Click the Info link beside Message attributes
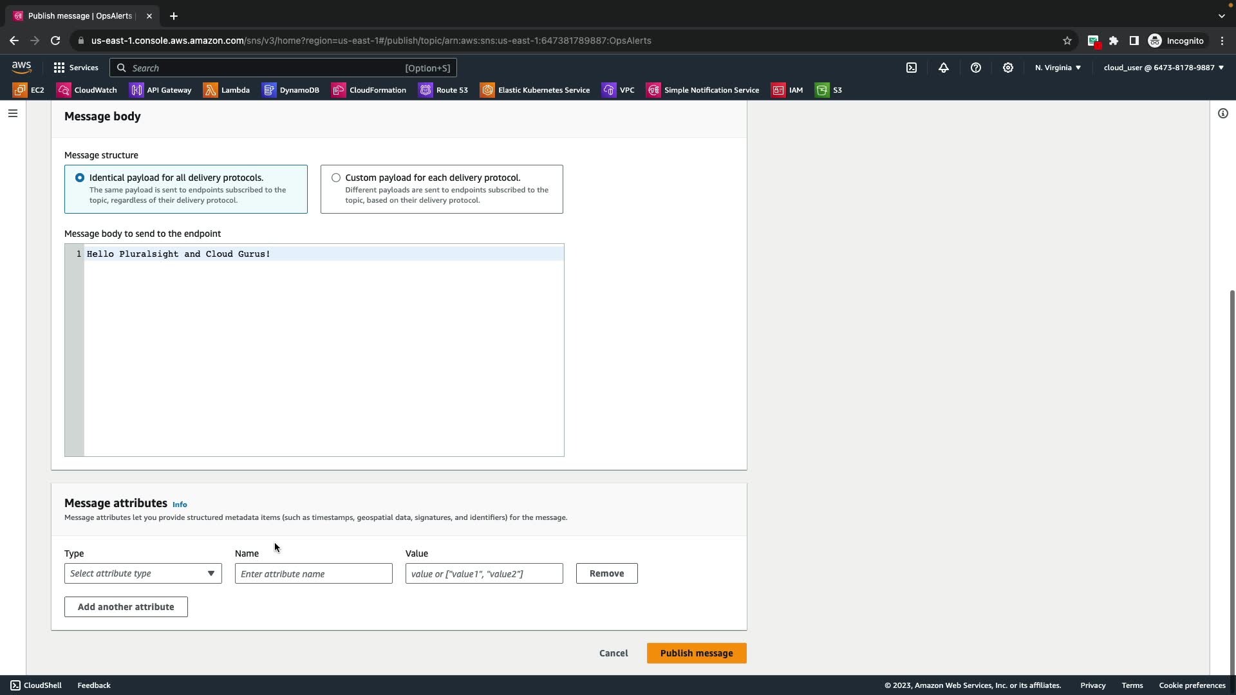 [x=180, y=505]
